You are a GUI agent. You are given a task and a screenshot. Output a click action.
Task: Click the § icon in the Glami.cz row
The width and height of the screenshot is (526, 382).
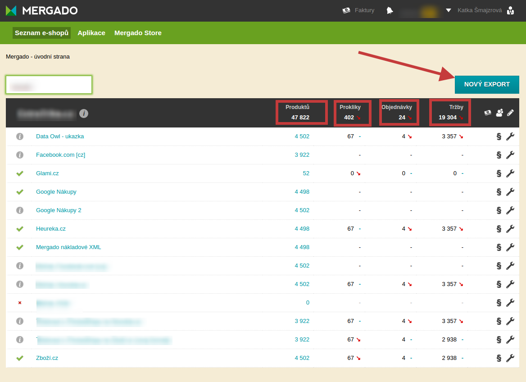click(499, 173)
